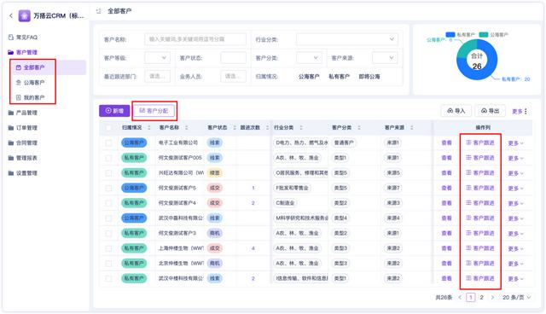Click the vertical dots icon beside toolbar 更多
The width and height of the screenshot is (546, 314).
click(526, 112)
